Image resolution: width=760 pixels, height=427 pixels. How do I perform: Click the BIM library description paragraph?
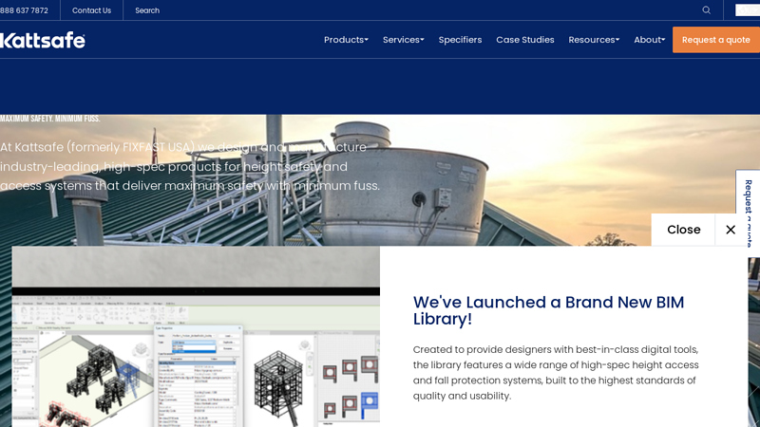556,373
